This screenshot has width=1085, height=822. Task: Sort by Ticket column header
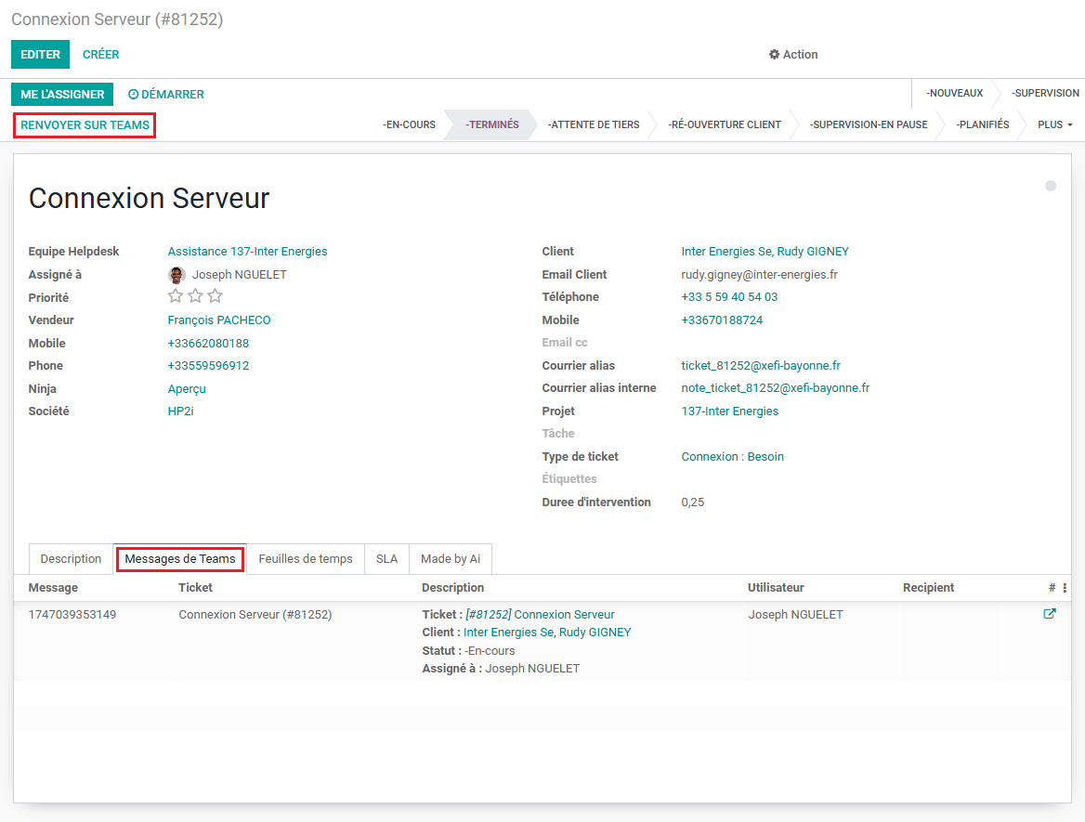coord(195,588)
